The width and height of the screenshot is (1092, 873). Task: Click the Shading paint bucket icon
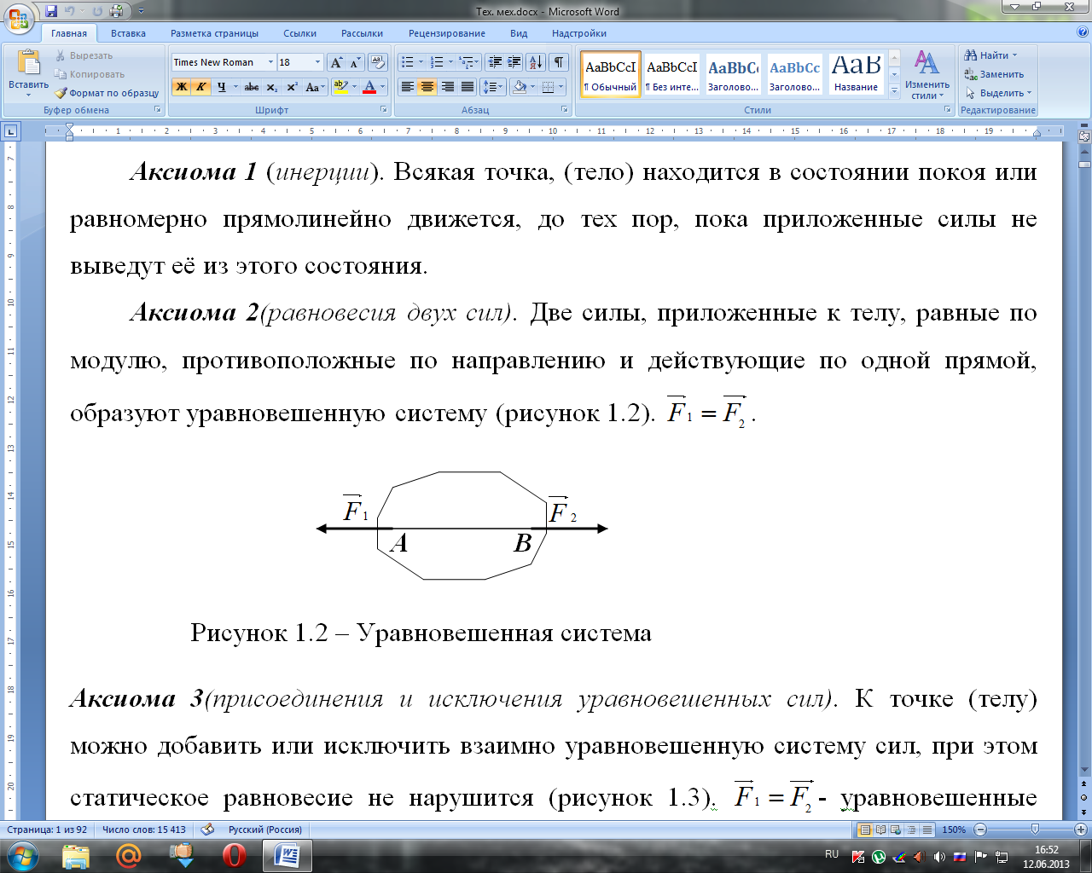(x=519, y=87)
